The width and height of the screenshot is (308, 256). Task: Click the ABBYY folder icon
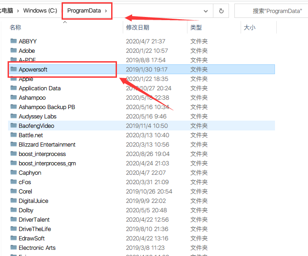pyautogui.click(x=13, y=41)
